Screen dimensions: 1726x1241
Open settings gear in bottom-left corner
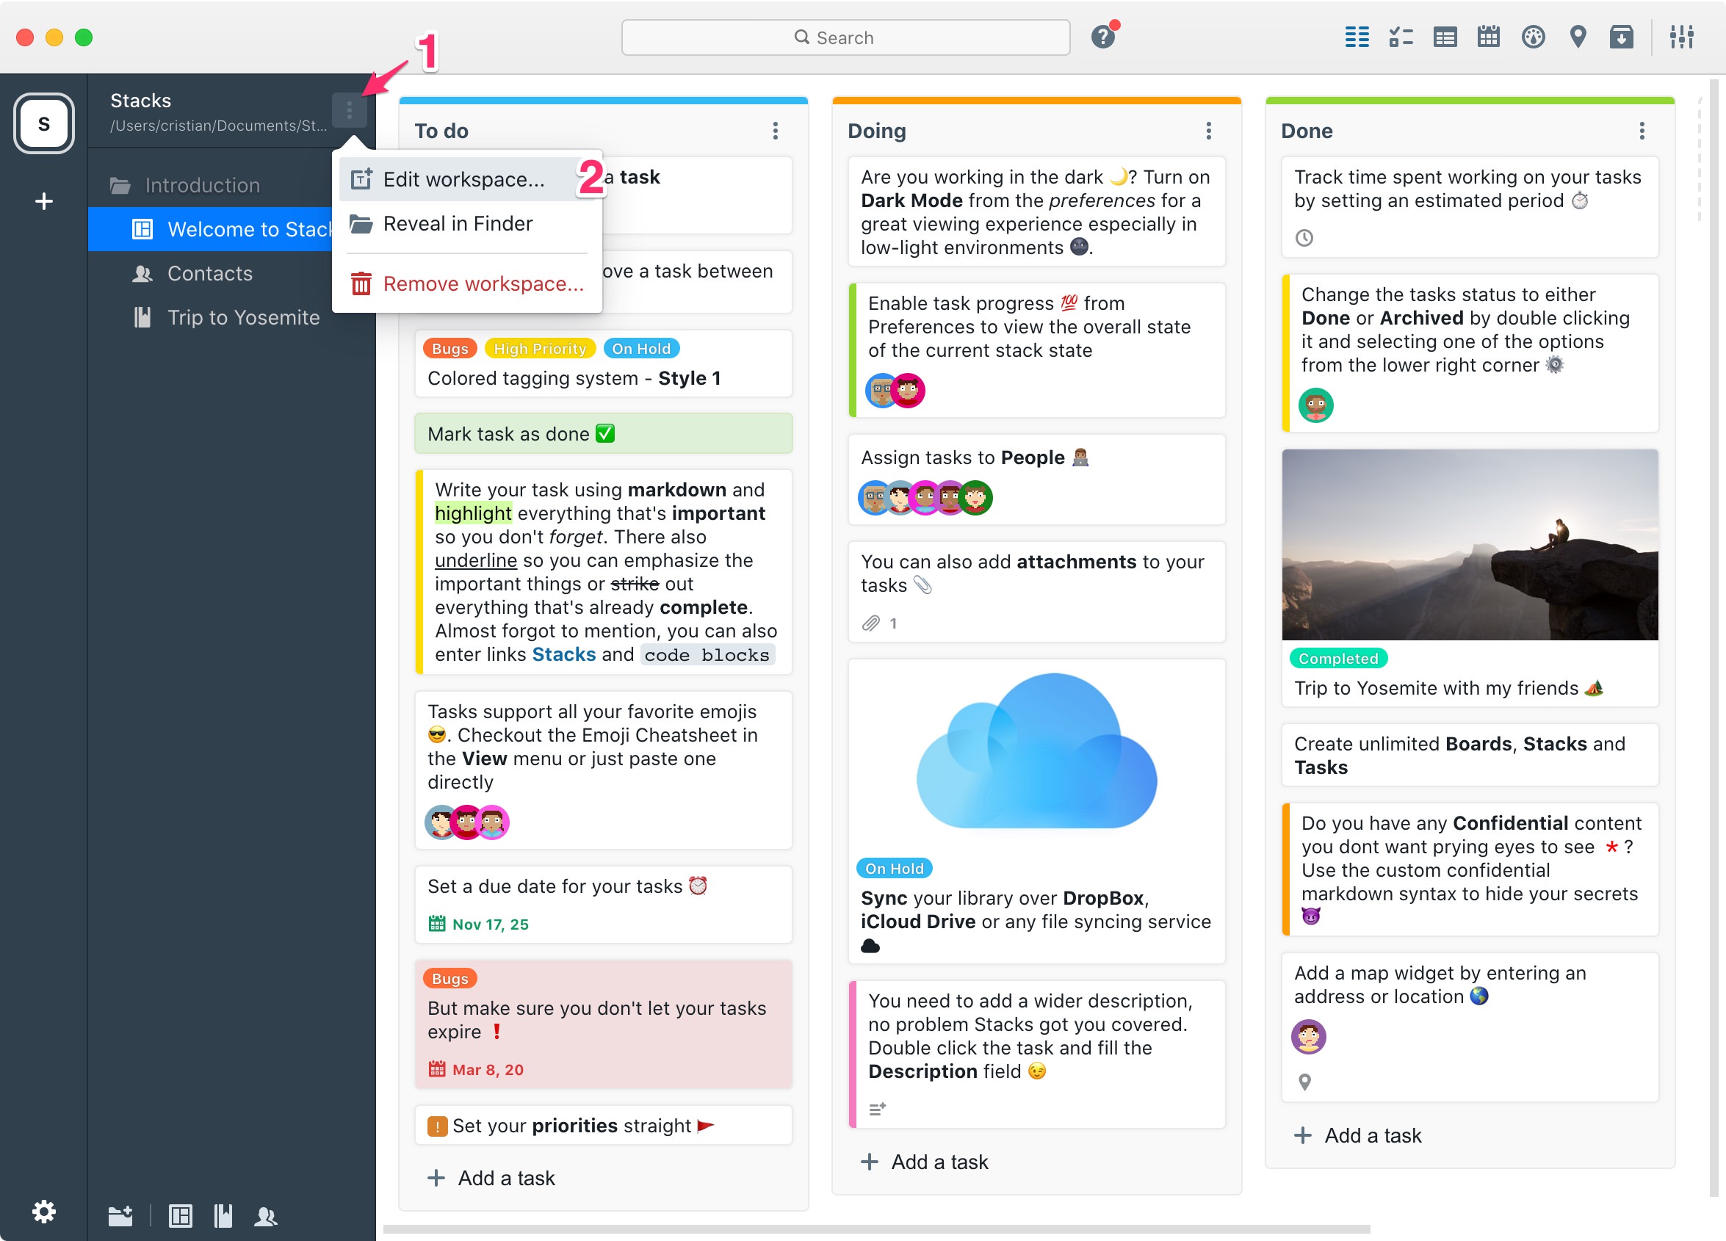(43, 1212)
